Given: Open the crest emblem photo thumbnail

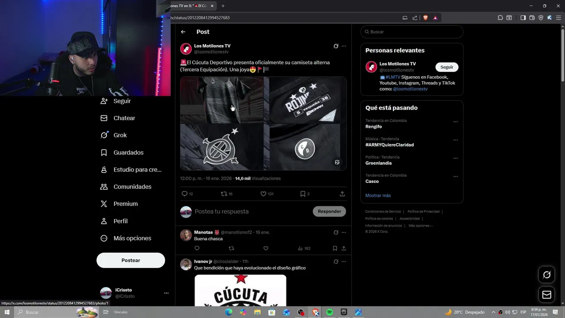Looking at the screenshot, I should (x=222, y=147).
